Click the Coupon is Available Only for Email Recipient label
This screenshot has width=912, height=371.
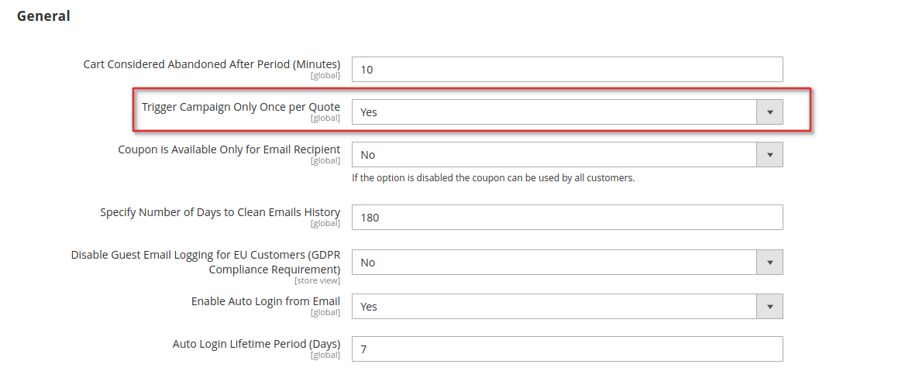[229, 149]
